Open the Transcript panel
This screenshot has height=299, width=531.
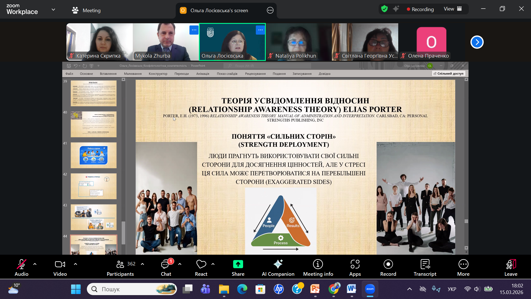coord(425,267)
